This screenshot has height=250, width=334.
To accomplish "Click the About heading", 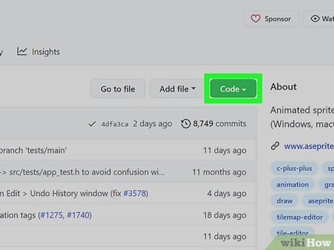I will click(x=283, y=87).
